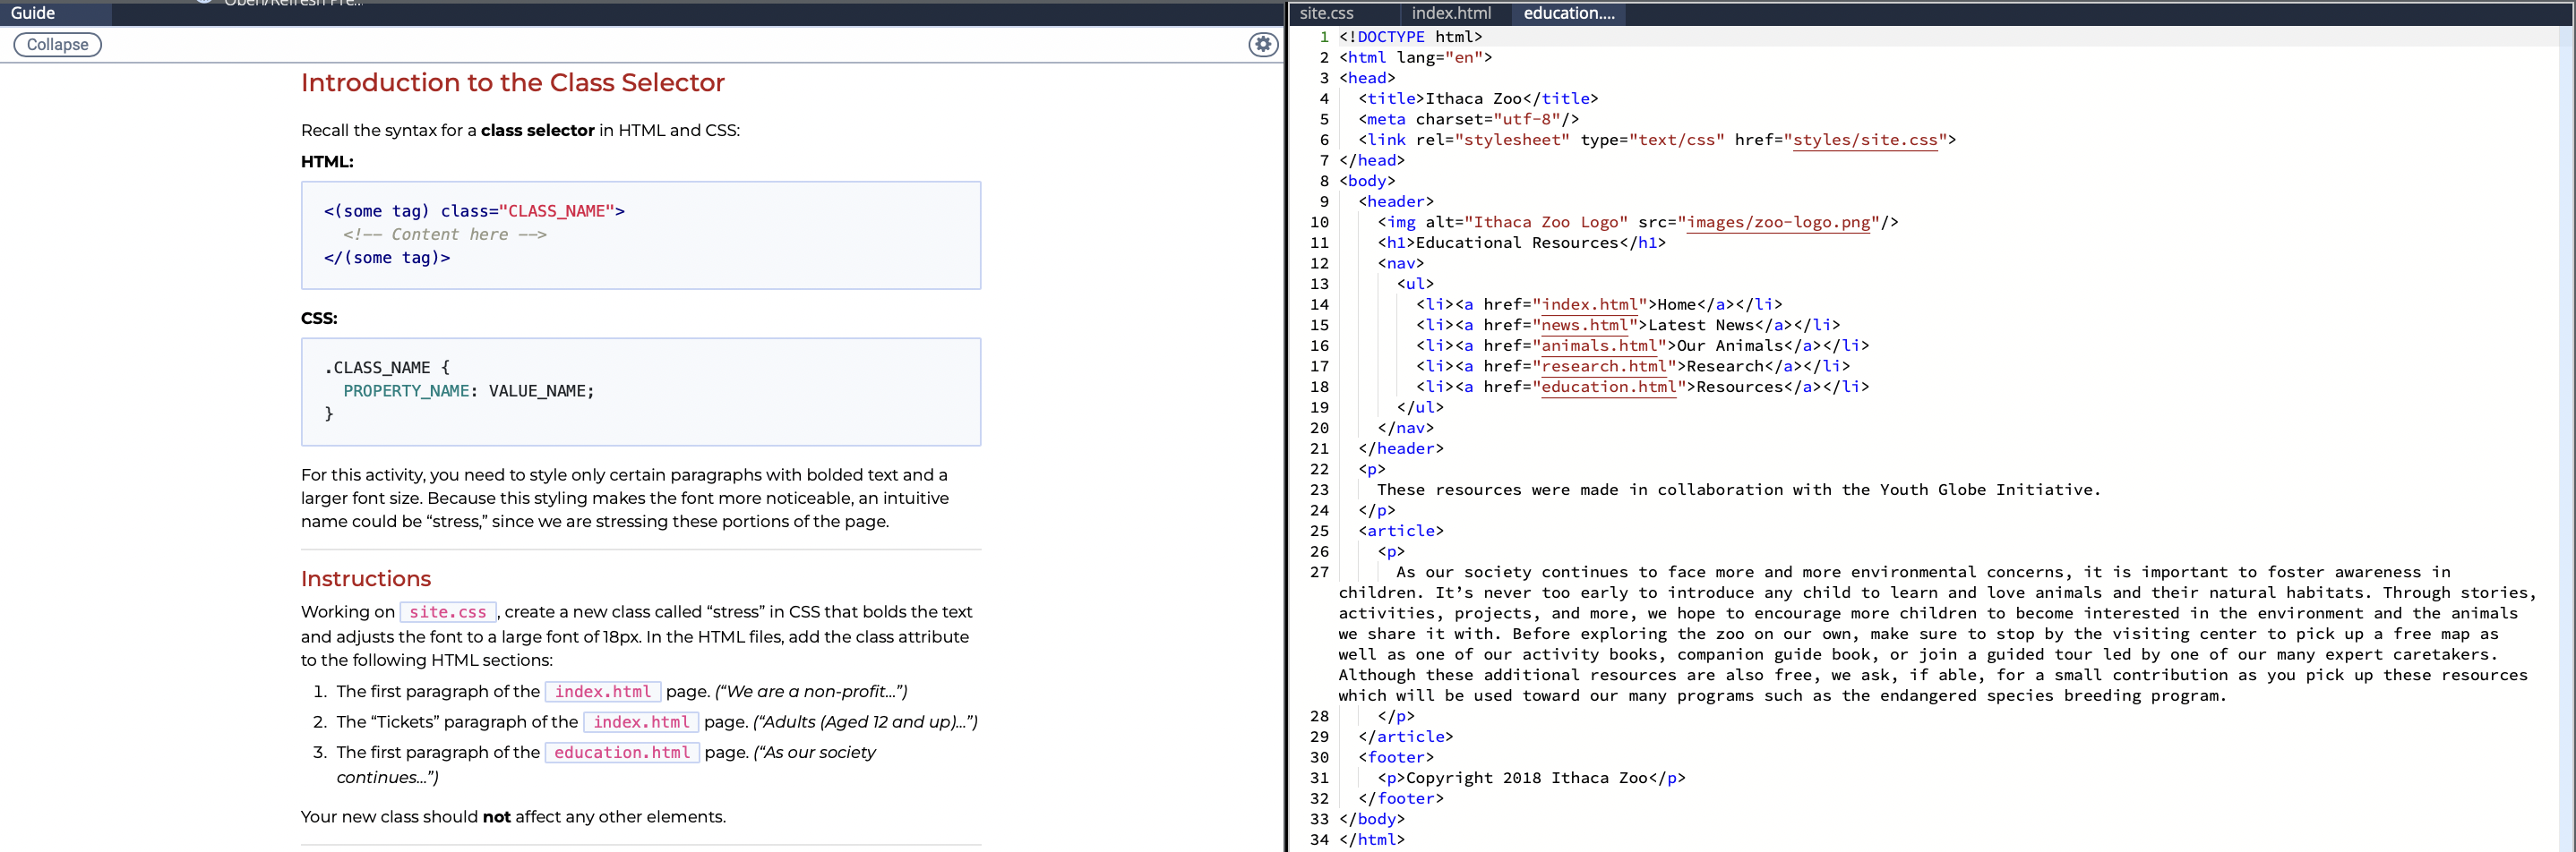Place cursor in the DOCTYPE line of code

(1410, 36)
